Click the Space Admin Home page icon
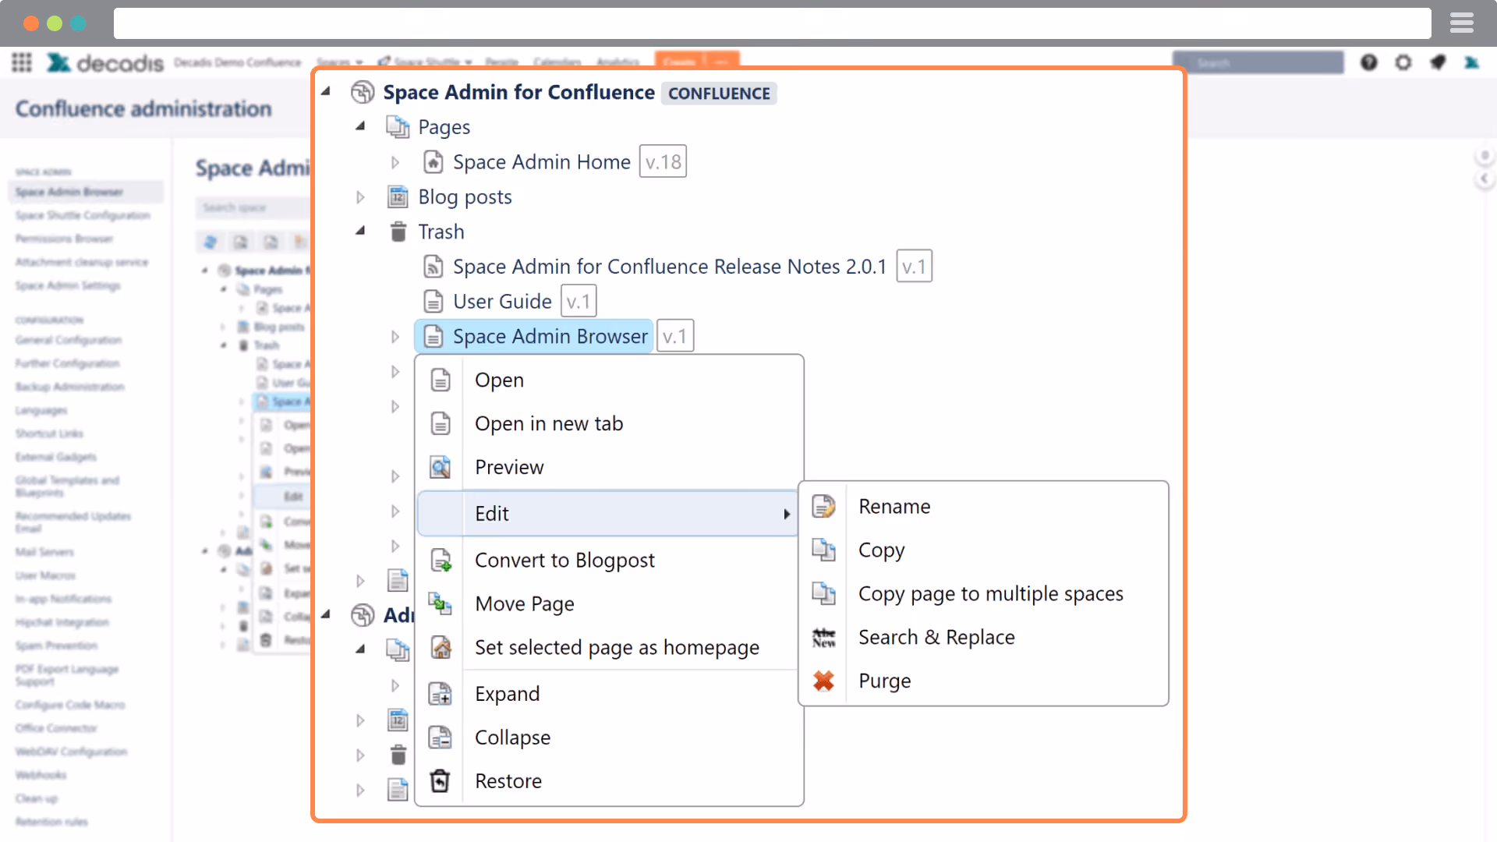 [x=433, y=161]
